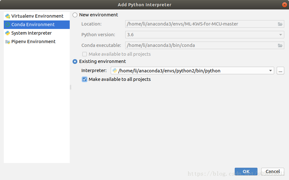This screenshot has height=180, width=289.
Task: Open the Interpreter combo box
Action: coord(192,70)
